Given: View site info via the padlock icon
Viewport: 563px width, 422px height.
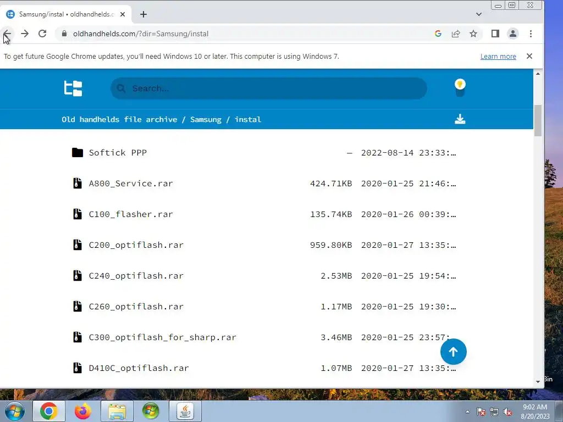Looking at the screenshot, I should tap(64, 34).
